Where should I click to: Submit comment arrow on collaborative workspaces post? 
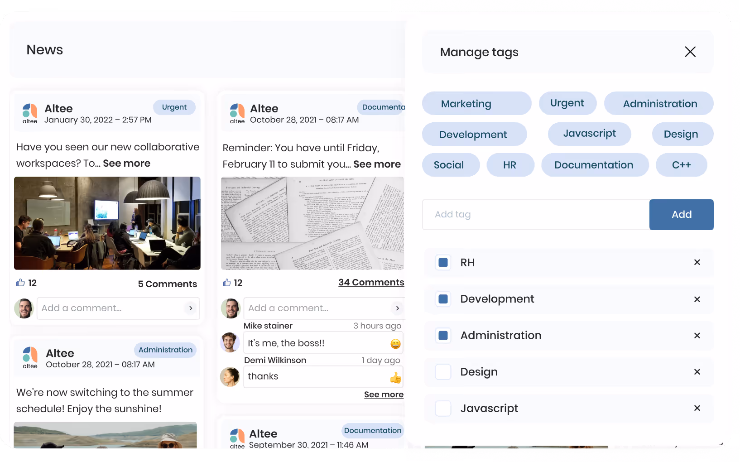pyautogui.click(x=191, y=308)
